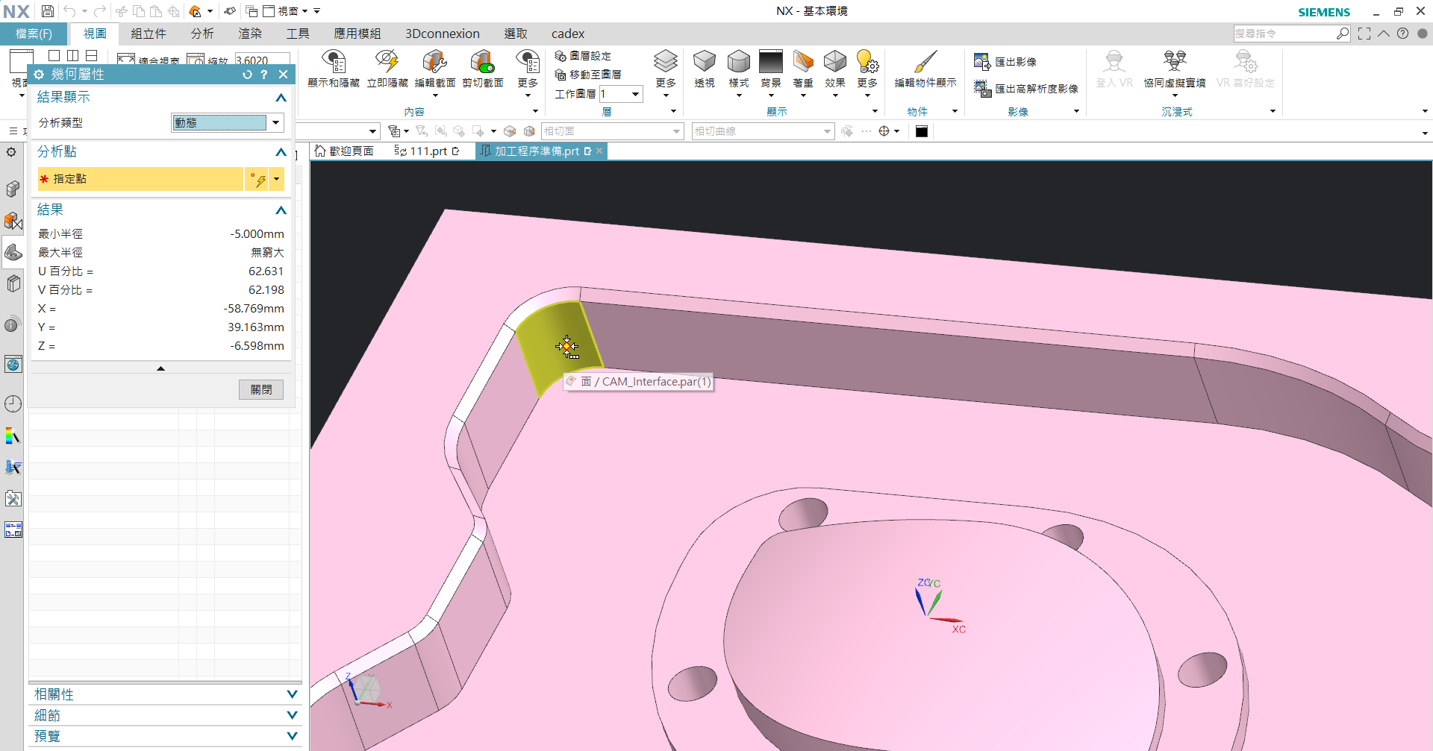The height and width of the screenshot is (751, 1433).
Task: Switch to the 組立件 ribbon tab
Action: pos(149,34)
